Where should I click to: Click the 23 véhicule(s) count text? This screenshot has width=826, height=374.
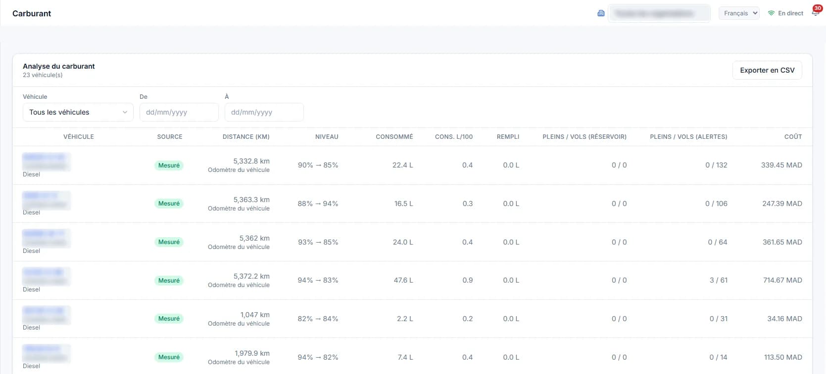click(43, 75)
